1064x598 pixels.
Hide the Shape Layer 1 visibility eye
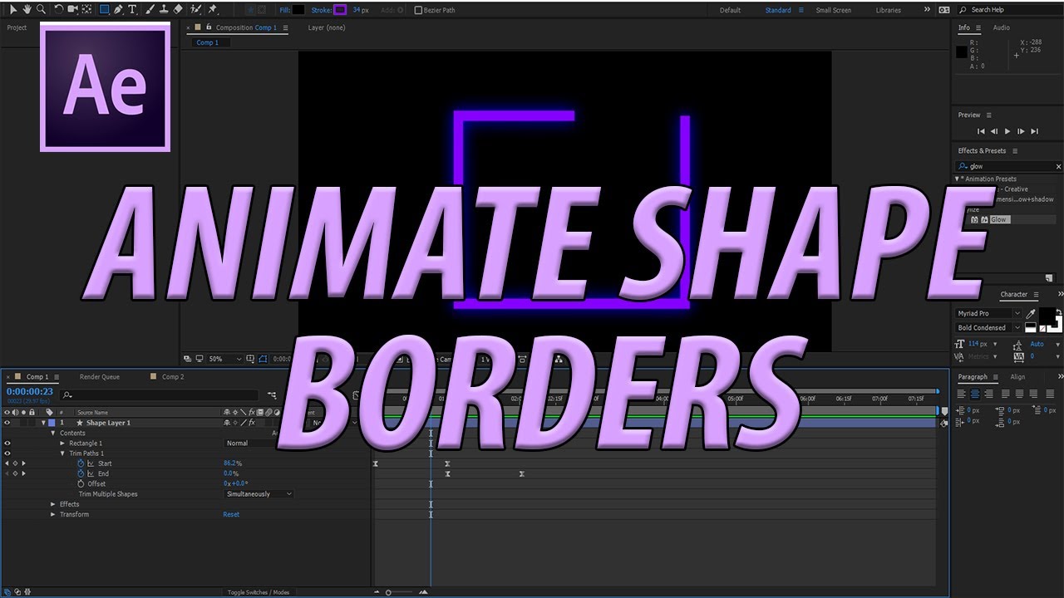point(7,423)
